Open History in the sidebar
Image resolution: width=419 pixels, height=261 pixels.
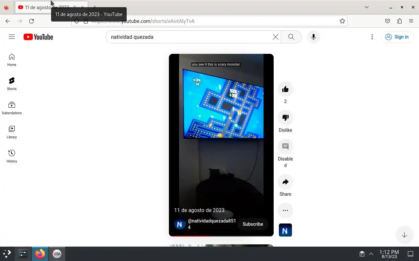(12, 157)
